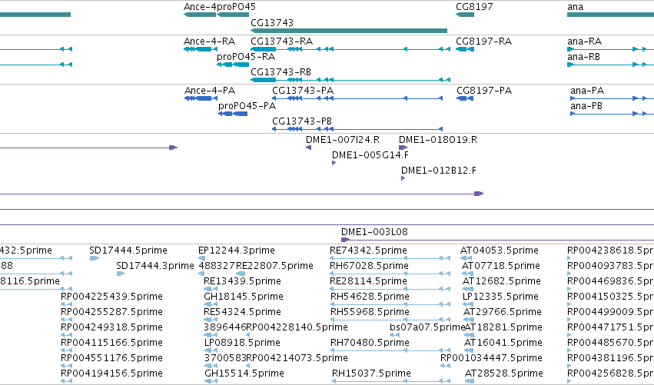The height and width of the screenshot is (385, 654).
Task: Select the LP12335.5prime EST label
Action: tap(500, 297)
